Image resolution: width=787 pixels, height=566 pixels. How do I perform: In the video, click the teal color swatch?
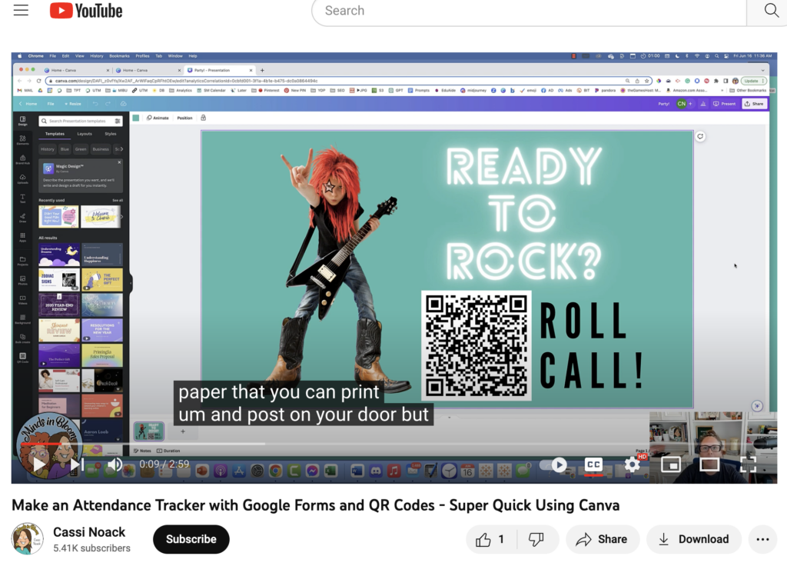click(x=135, y=118)
